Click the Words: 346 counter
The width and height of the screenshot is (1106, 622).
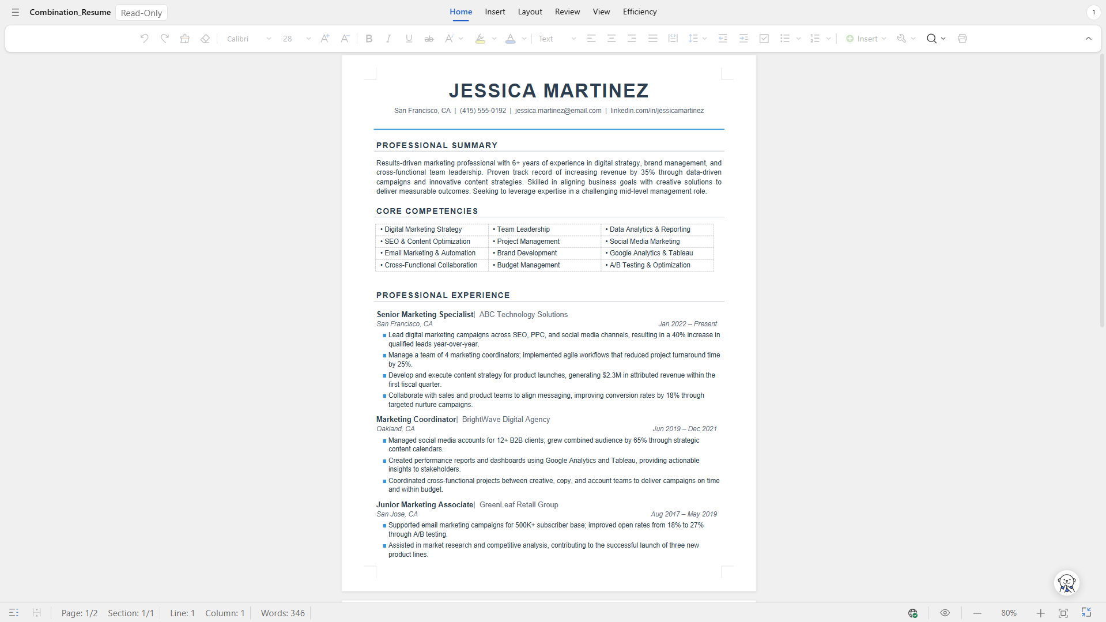coord(282,613)
